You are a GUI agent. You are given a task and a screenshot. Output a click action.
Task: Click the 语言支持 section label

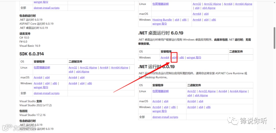click(25, 34)
